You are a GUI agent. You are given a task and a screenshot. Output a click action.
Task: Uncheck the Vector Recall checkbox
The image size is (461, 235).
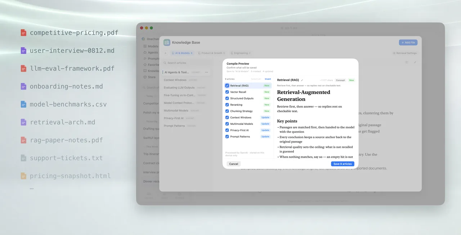[x=227, y=92]
